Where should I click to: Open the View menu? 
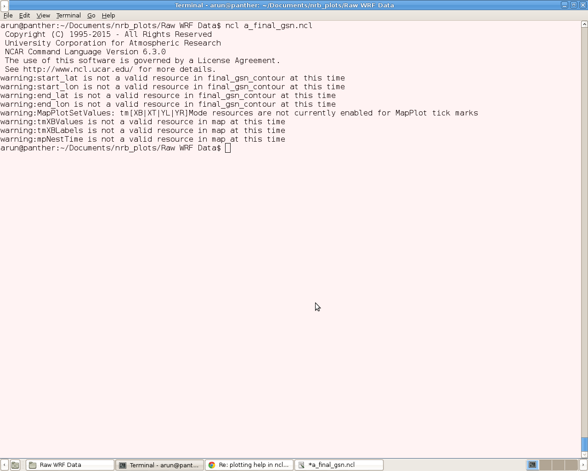(43, 15)
